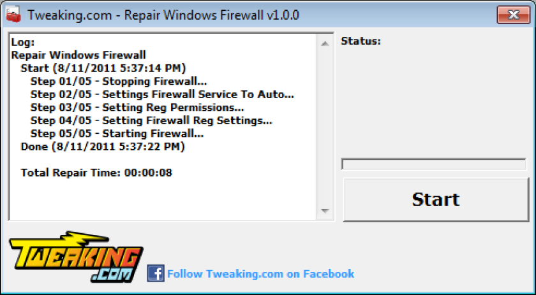Select the Step 04/05 Firewall Reg Settings line
Viewport: 536px width, 295px height.
[x=151, y=120]
